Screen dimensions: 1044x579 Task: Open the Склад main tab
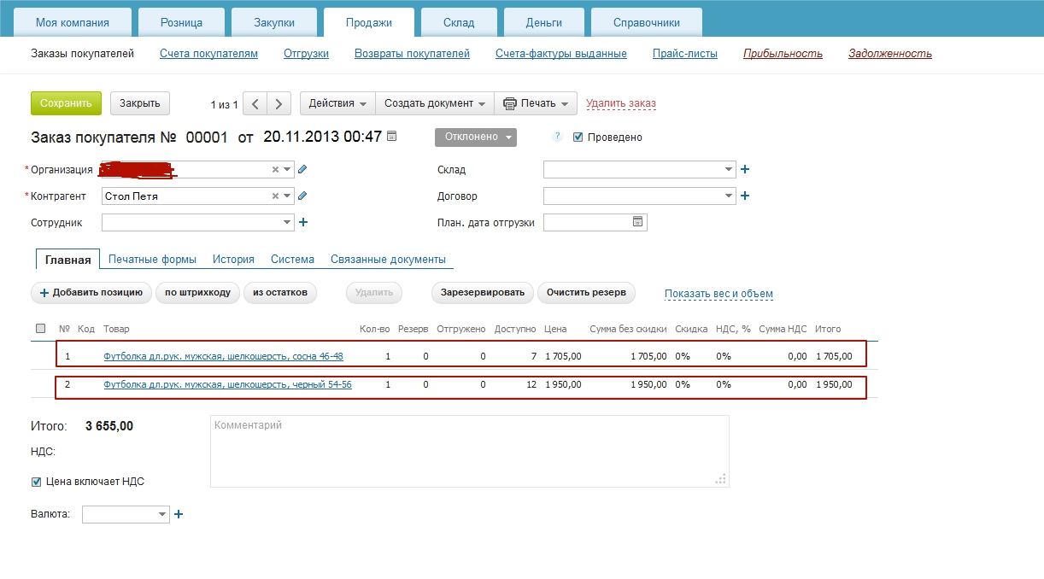pos(459,22)
